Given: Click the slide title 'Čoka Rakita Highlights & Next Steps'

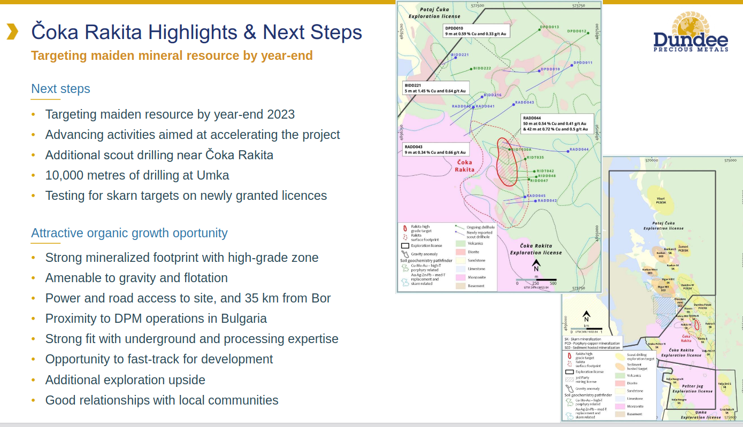Looking at the screenshot, I should pos(197,33).
